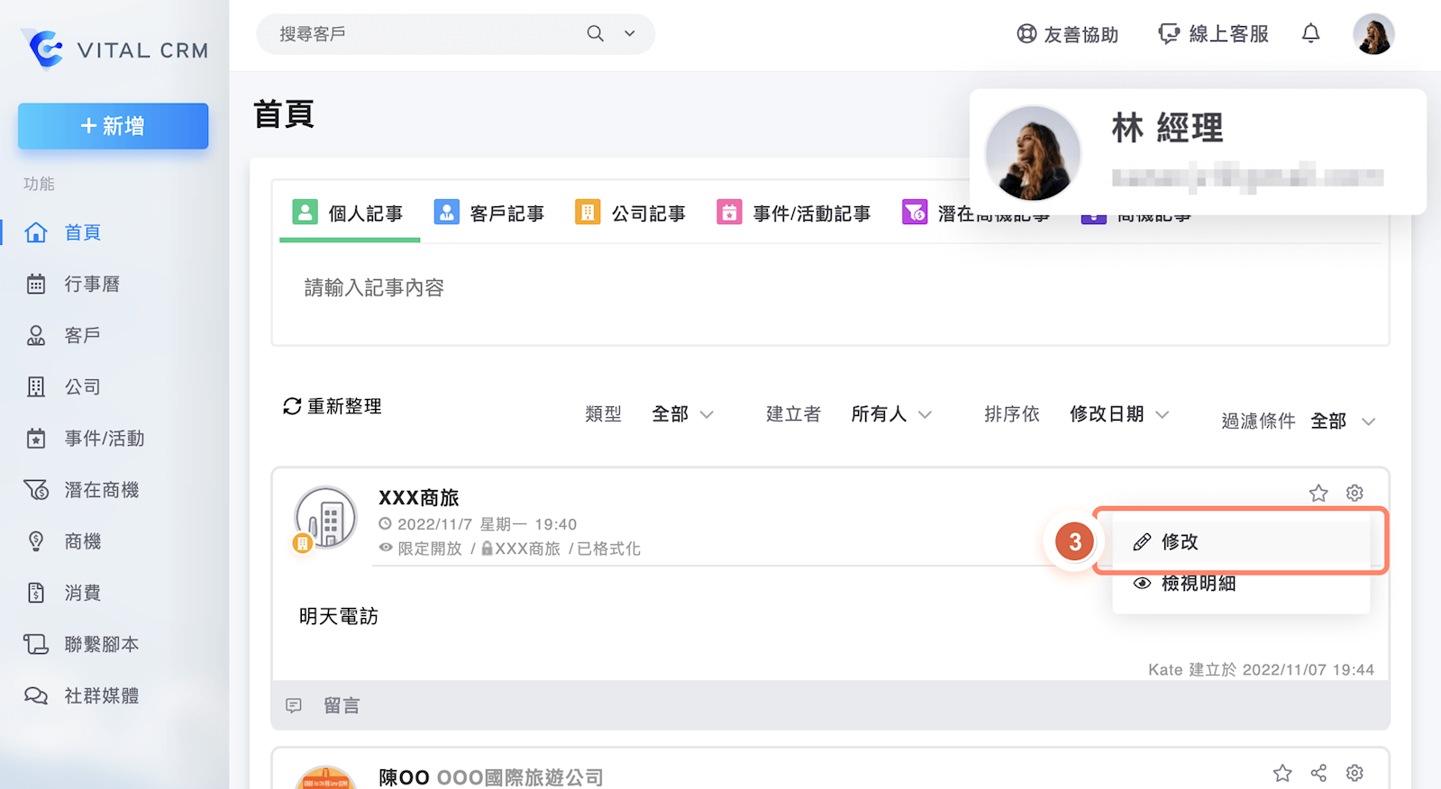This screenshot has width=1441, height=789.
Task: Open the XXX商旅 note gear menu
Action: (x=1354, y=494)
